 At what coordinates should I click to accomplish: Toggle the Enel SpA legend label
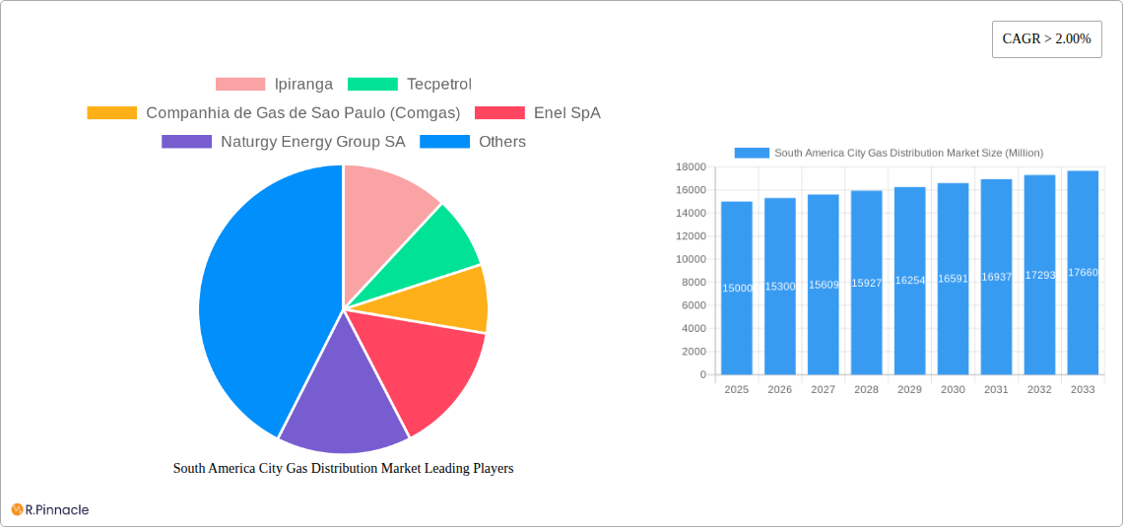pos(567,113)
